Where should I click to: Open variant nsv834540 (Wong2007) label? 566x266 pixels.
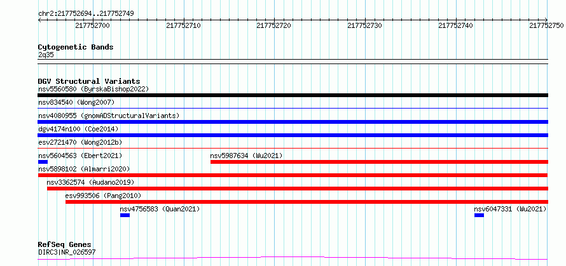tap(76, 102)
